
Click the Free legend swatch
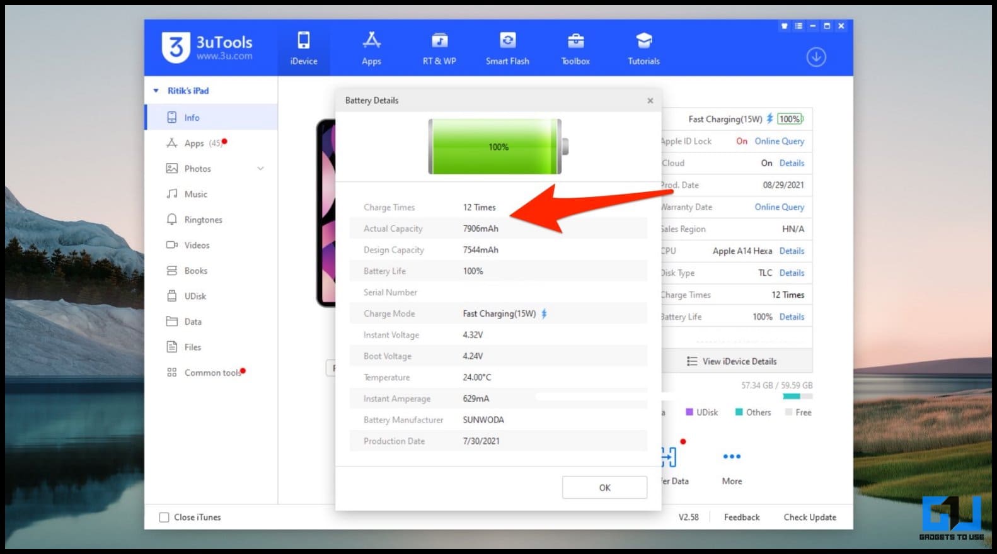coord(788,412)
